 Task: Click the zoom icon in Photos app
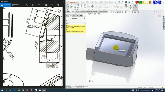tap(27, 5)
